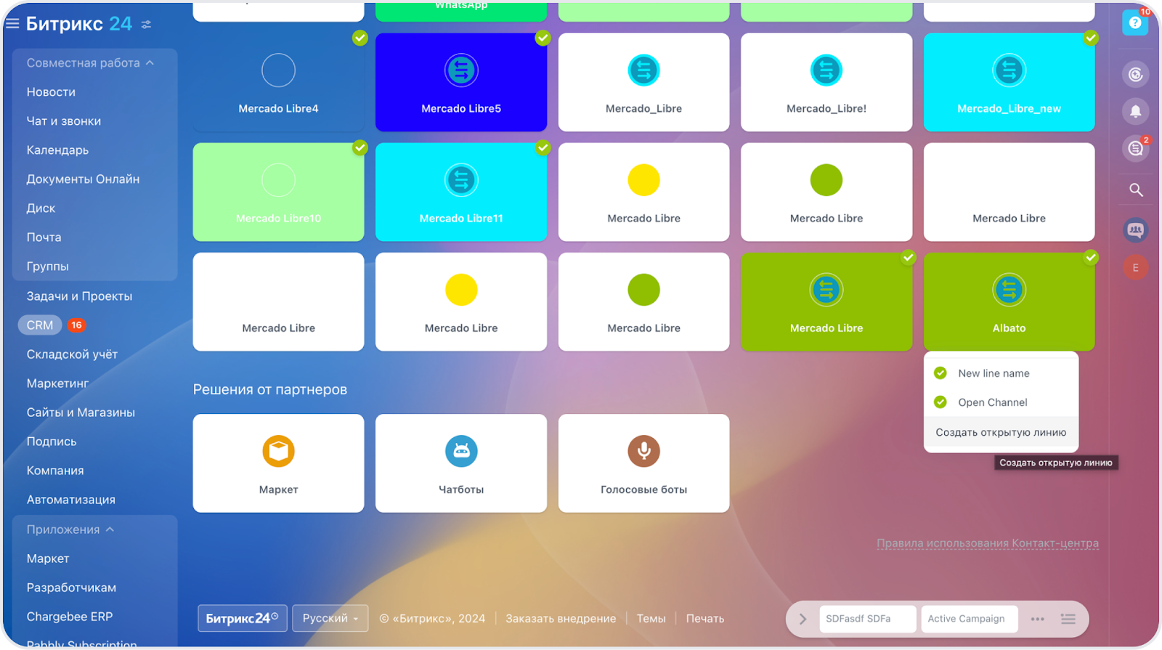Open the Правила использования Контакт-центра link
The image size is (1162, 650).
point(987,543)
